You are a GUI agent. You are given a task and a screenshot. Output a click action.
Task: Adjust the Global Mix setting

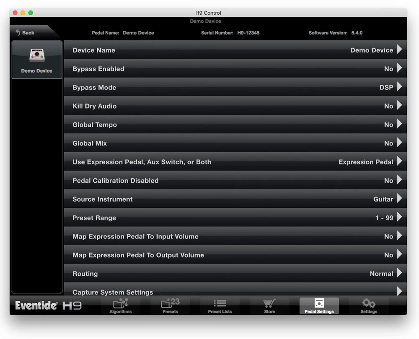[x=235, y=143]
